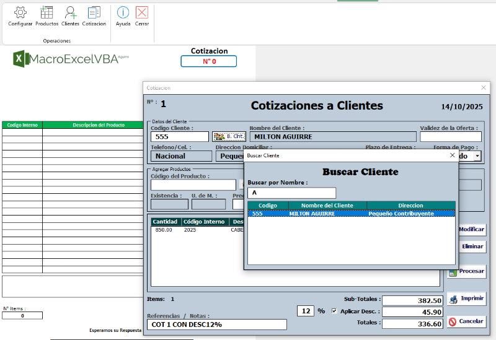Click the U. de M. field

209,204
